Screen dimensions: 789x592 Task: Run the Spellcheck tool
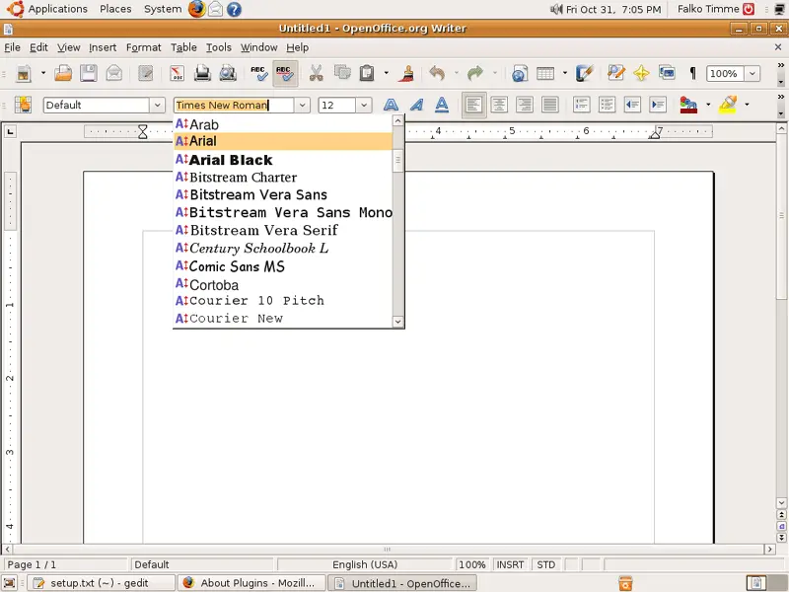[x=259, y=73]
